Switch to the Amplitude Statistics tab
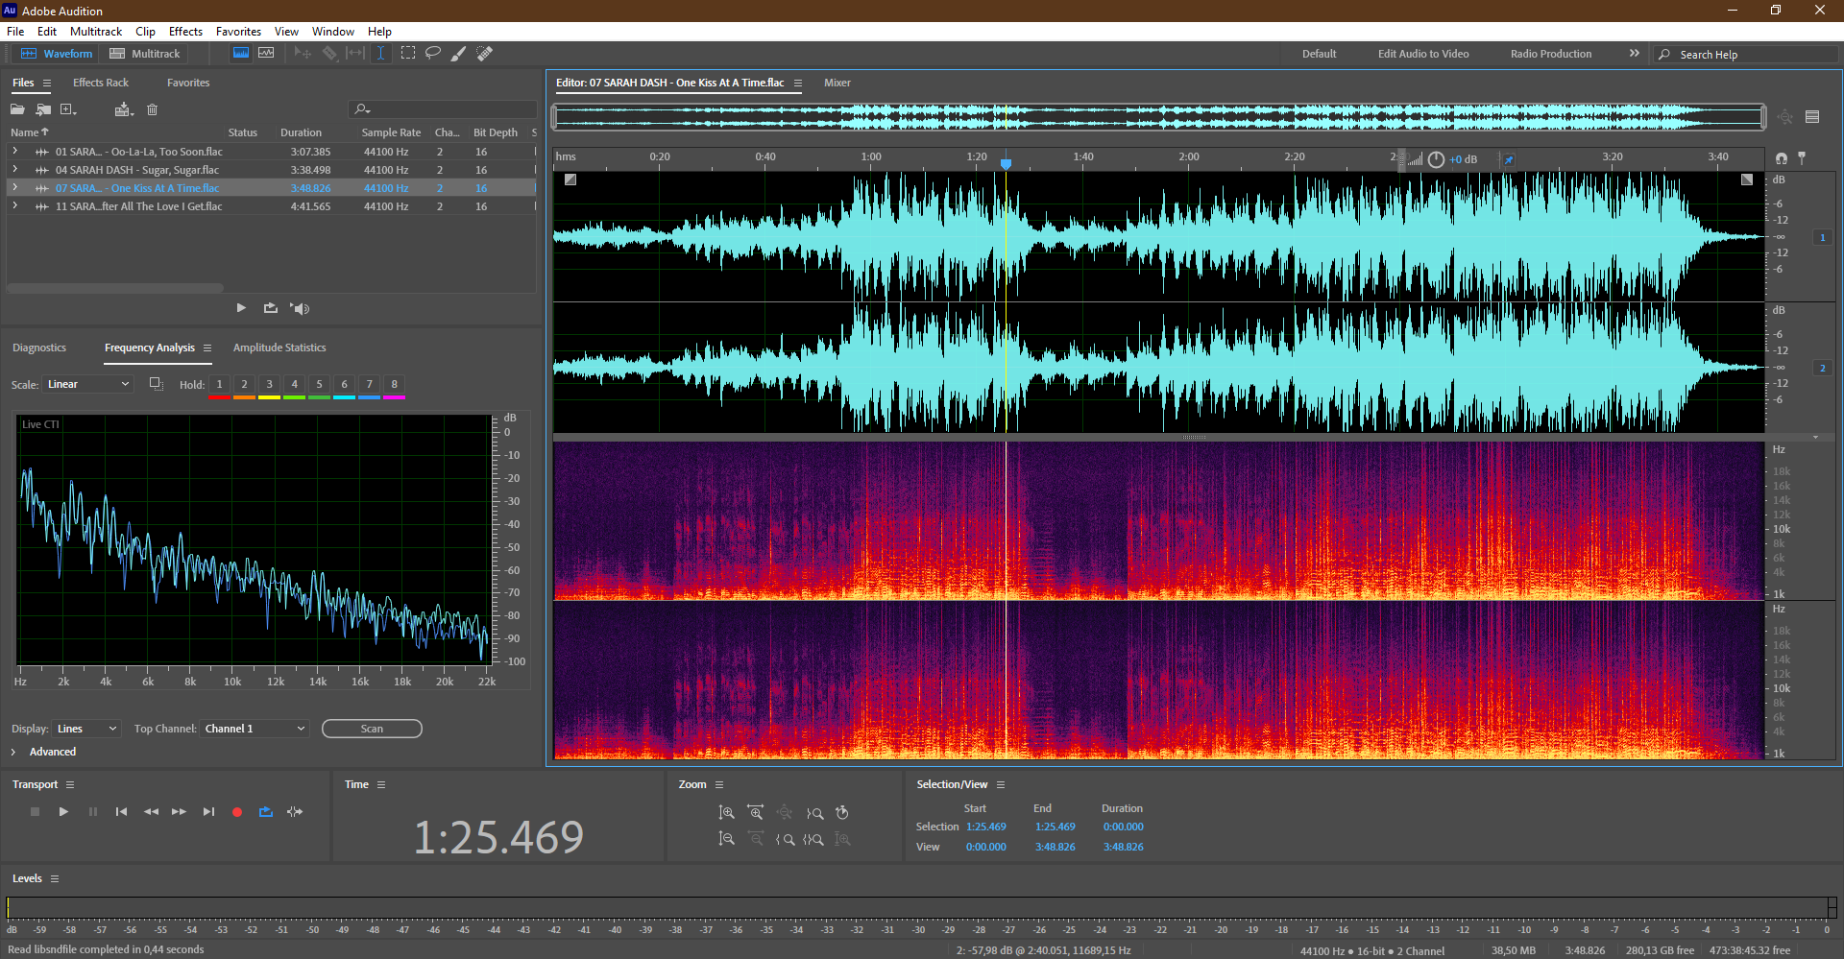This screenshot has height=959, width=1844. pyautogui.click(x=279, y=348)
